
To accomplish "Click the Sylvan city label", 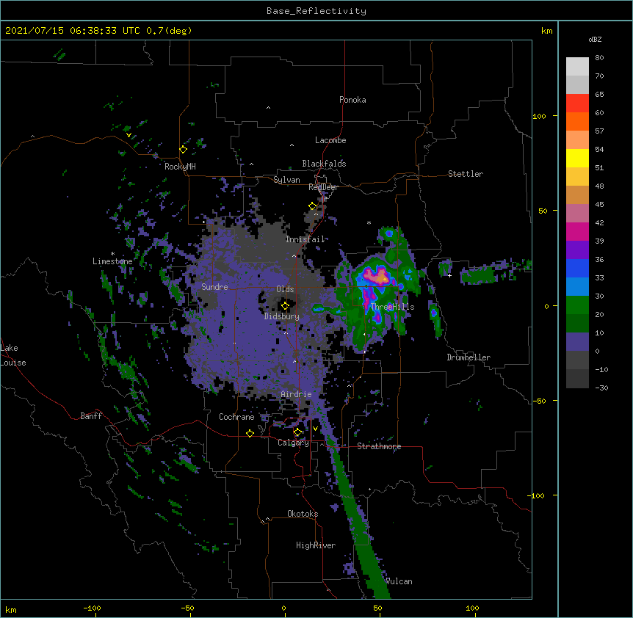I will (286, 180).
